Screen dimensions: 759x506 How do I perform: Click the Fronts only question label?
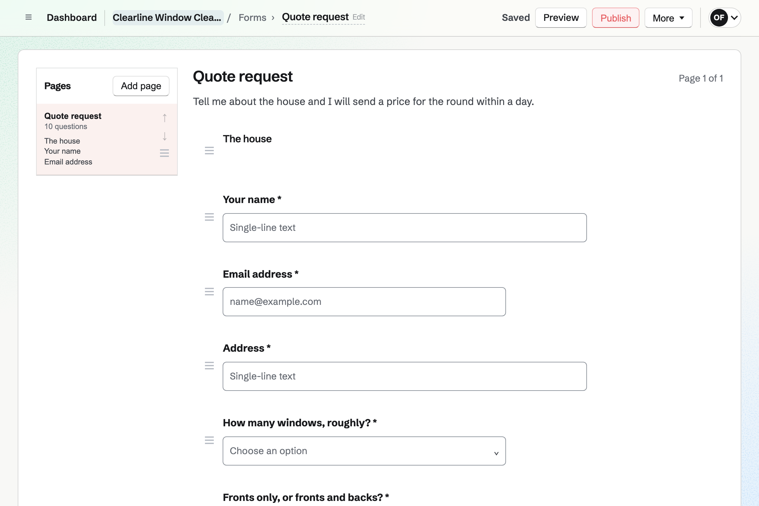pos(306,497)
